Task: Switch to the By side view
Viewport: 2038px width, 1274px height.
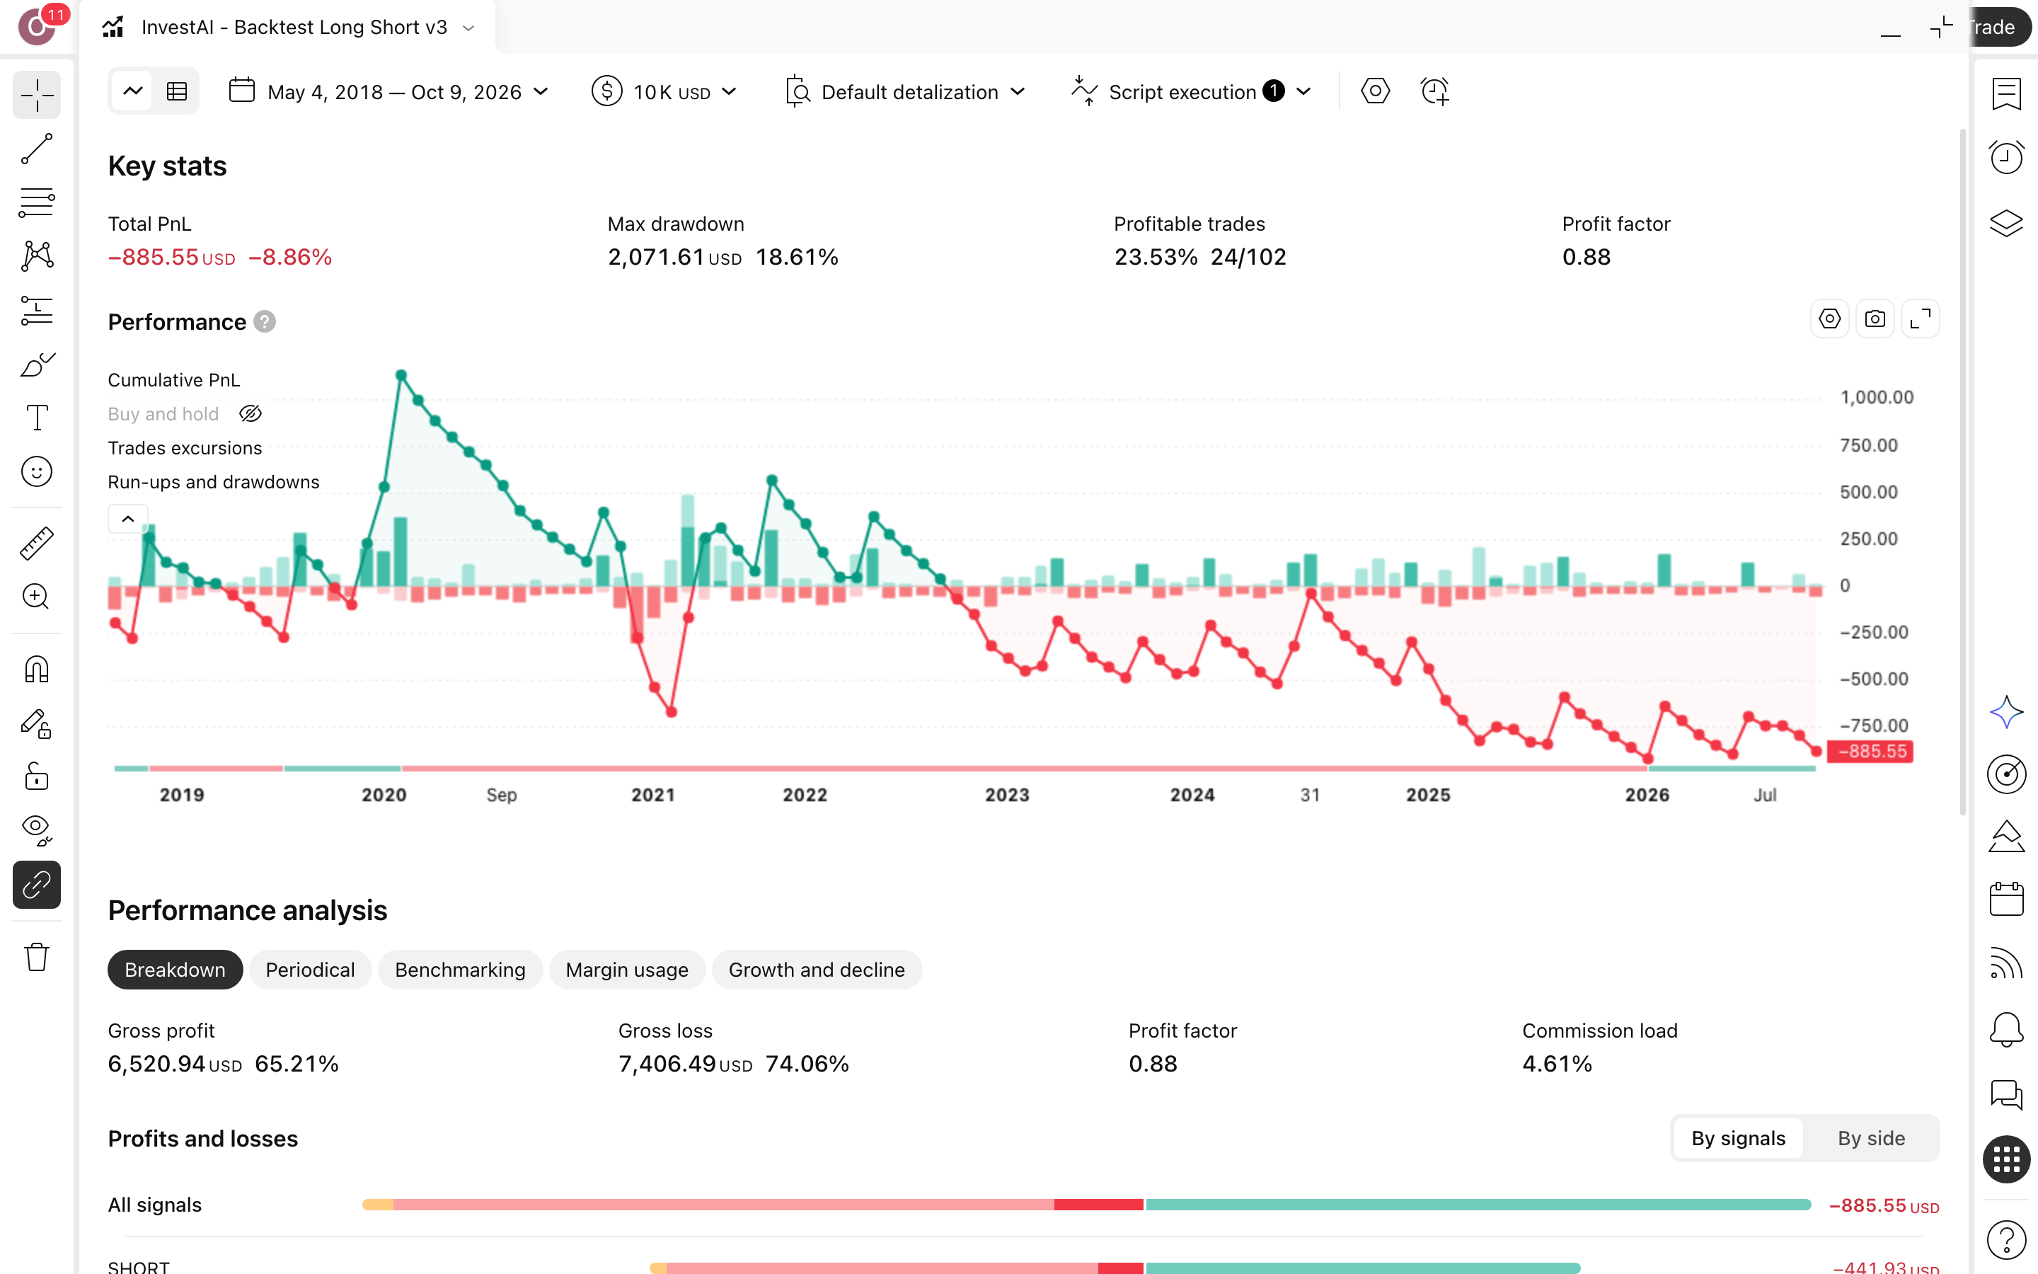Action: [x=1870, y=1138]
